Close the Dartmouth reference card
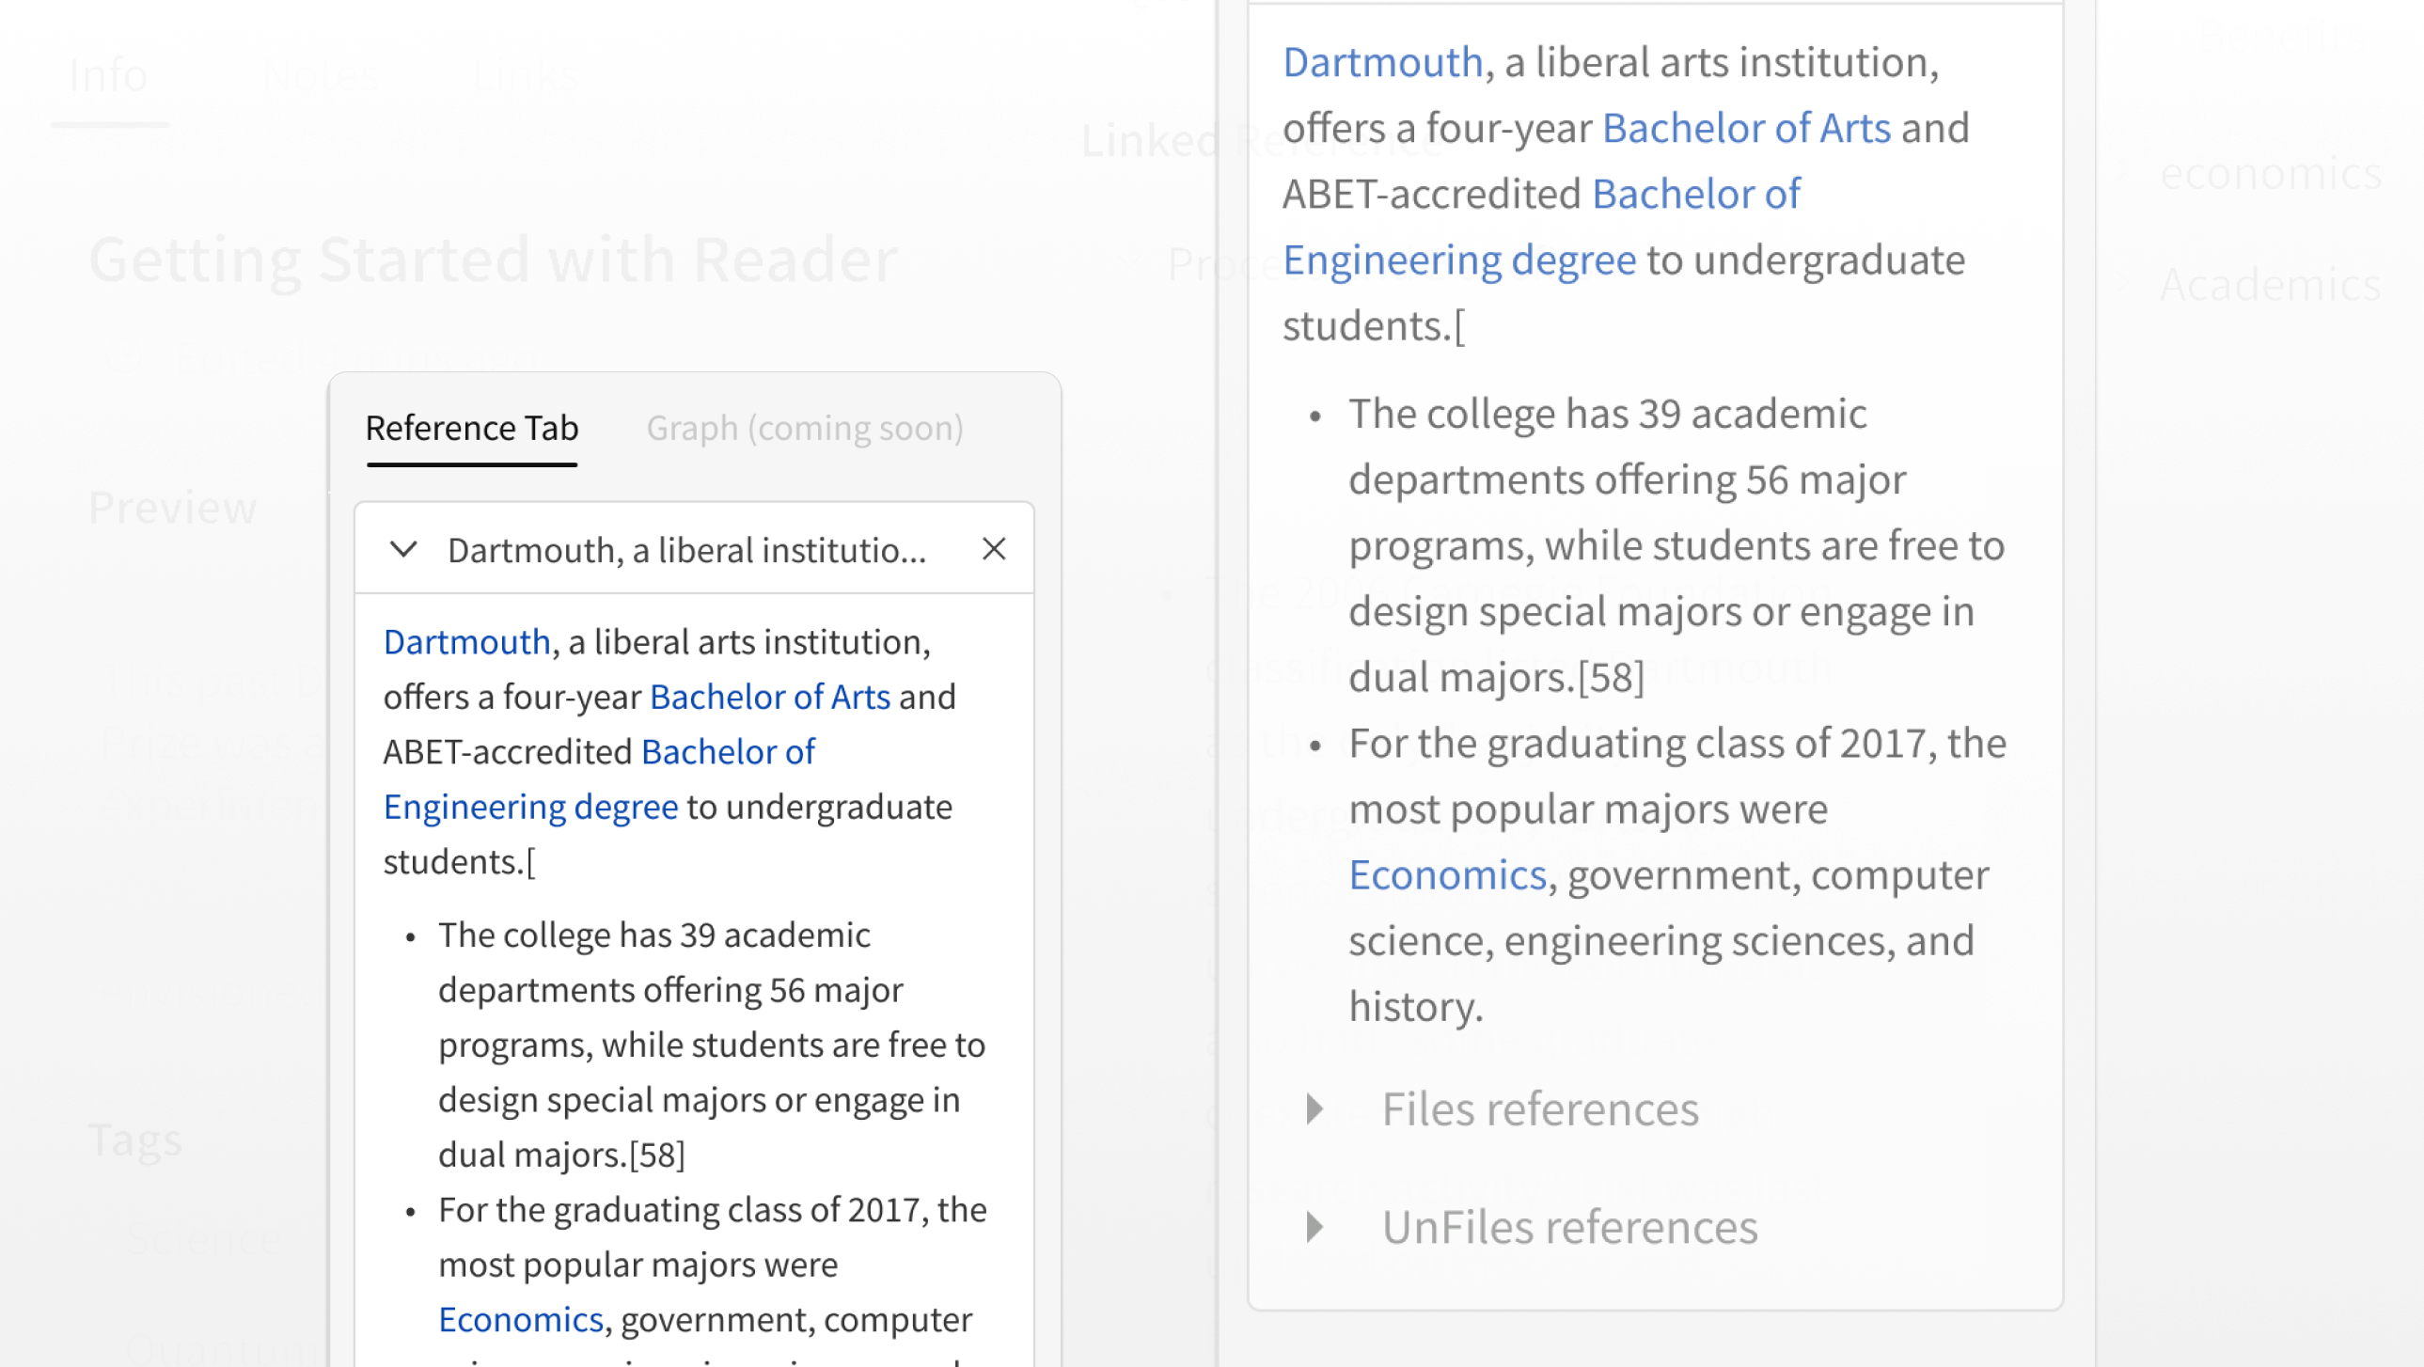This screenshot has width=2424, height=1367. [x=994, y=549]
